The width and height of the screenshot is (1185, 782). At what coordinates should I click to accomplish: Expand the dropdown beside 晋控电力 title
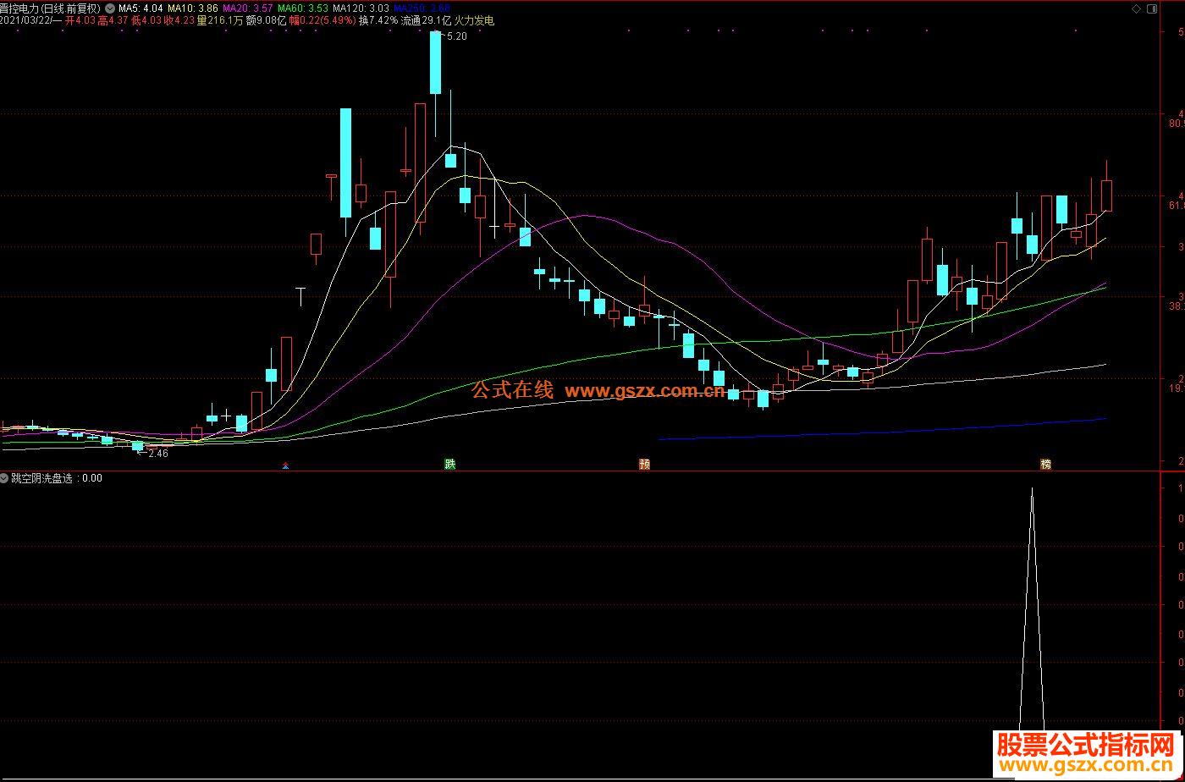coord(110,8)
